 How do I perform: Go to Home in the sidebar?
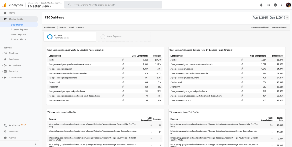point(12,13)
